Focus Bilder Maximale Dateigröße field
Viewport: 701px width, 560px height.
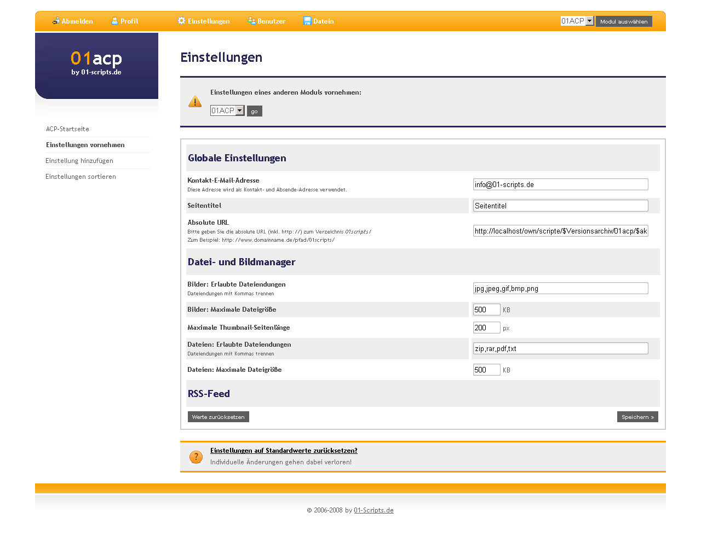tap(487, 310)
